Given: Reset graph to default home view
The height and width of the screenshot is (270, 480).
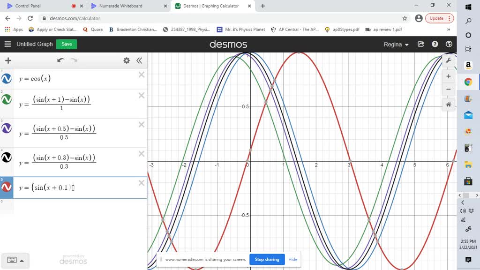Looking at the screenshot, I should [449, 105].
